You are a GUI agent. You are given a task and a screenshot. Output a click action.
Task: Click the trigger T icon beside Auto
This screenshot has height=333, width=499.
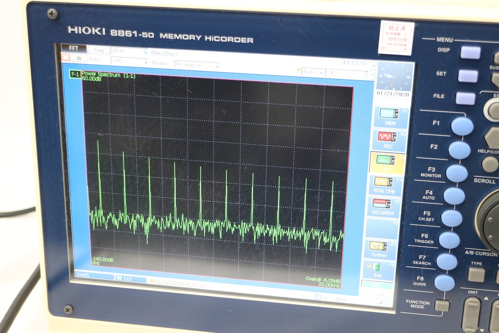point(298,71)
